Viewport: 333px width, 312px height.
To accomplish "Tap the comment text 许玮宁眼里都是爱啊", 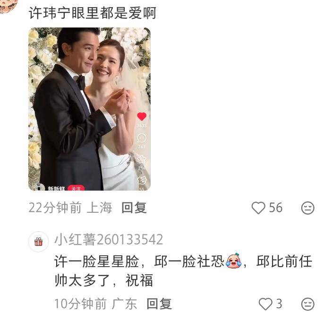I will (93, 13).
